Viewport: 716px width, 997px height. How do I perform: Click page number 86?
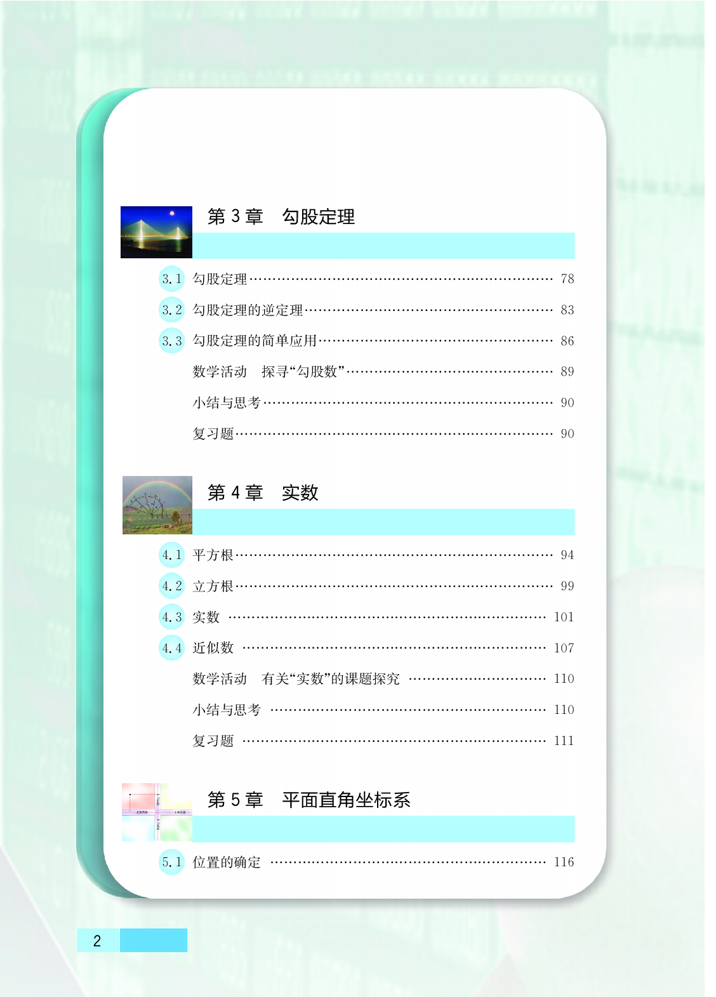567,341
